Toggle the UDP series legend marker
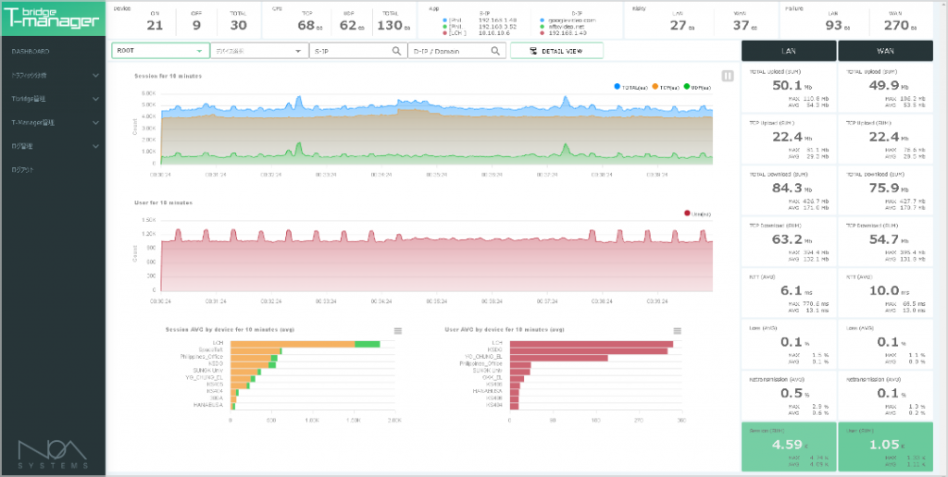Viewport: 948px width, 477px height. pyautogui.click(x=688, y=87)
